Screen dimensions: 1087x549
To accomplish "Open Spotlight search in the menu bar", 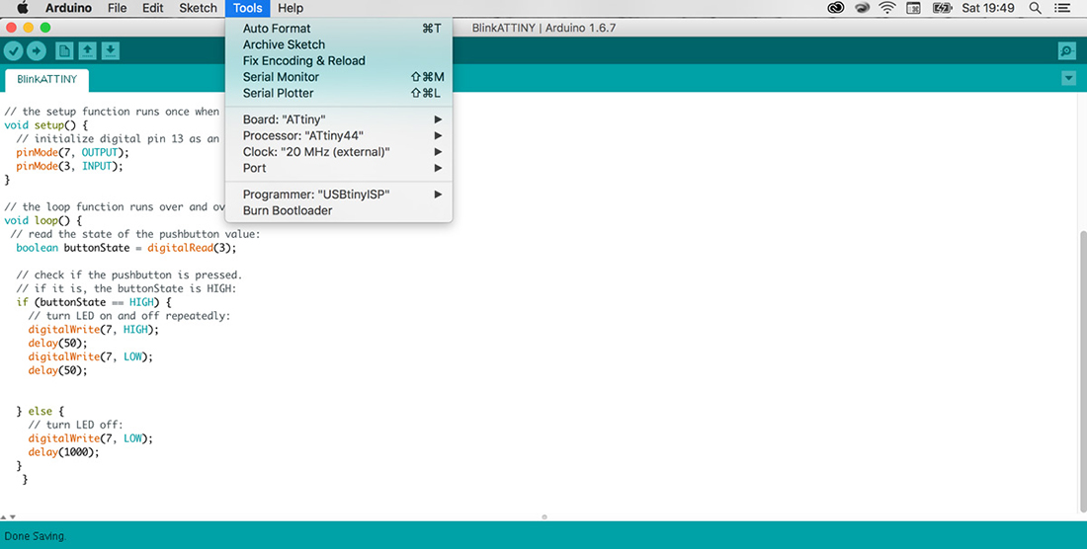I will 1035,8.
